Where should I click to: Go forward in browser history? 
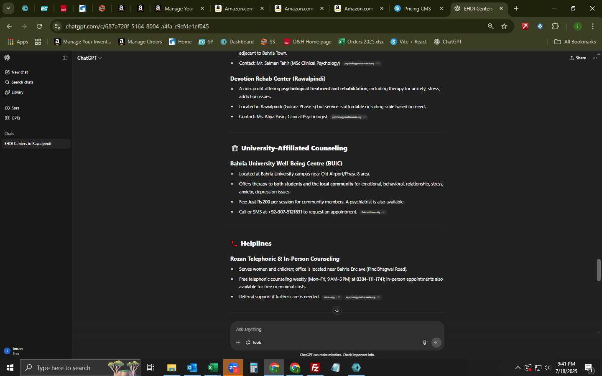pos(24,26)
